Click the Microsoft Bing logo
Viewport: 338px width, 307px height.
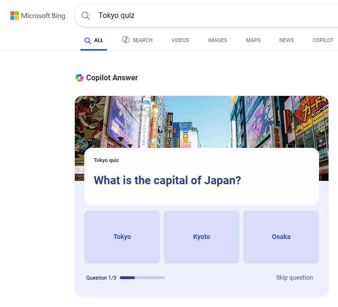coord(38,16)
